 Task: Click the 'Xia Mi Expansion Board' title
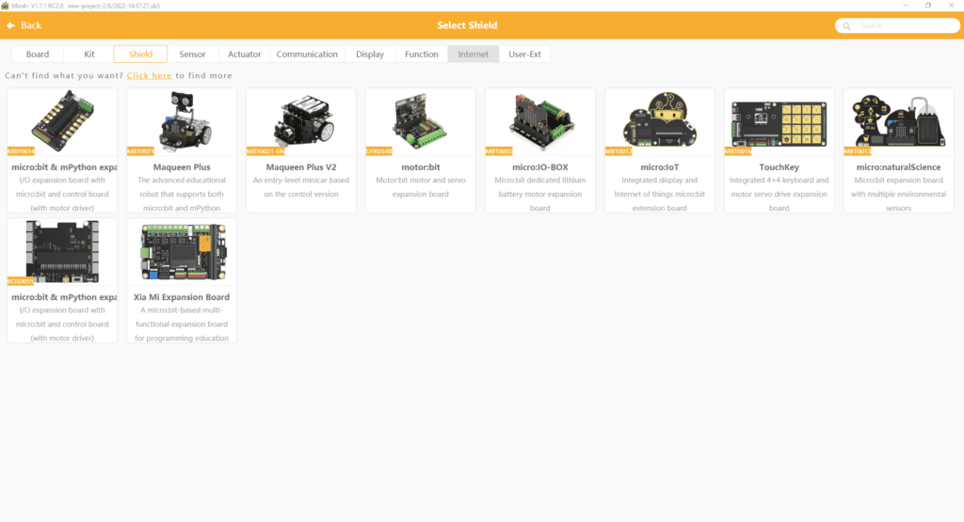[182, 297]
